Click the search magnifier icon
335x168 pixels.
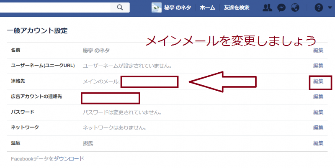[120, 7]
